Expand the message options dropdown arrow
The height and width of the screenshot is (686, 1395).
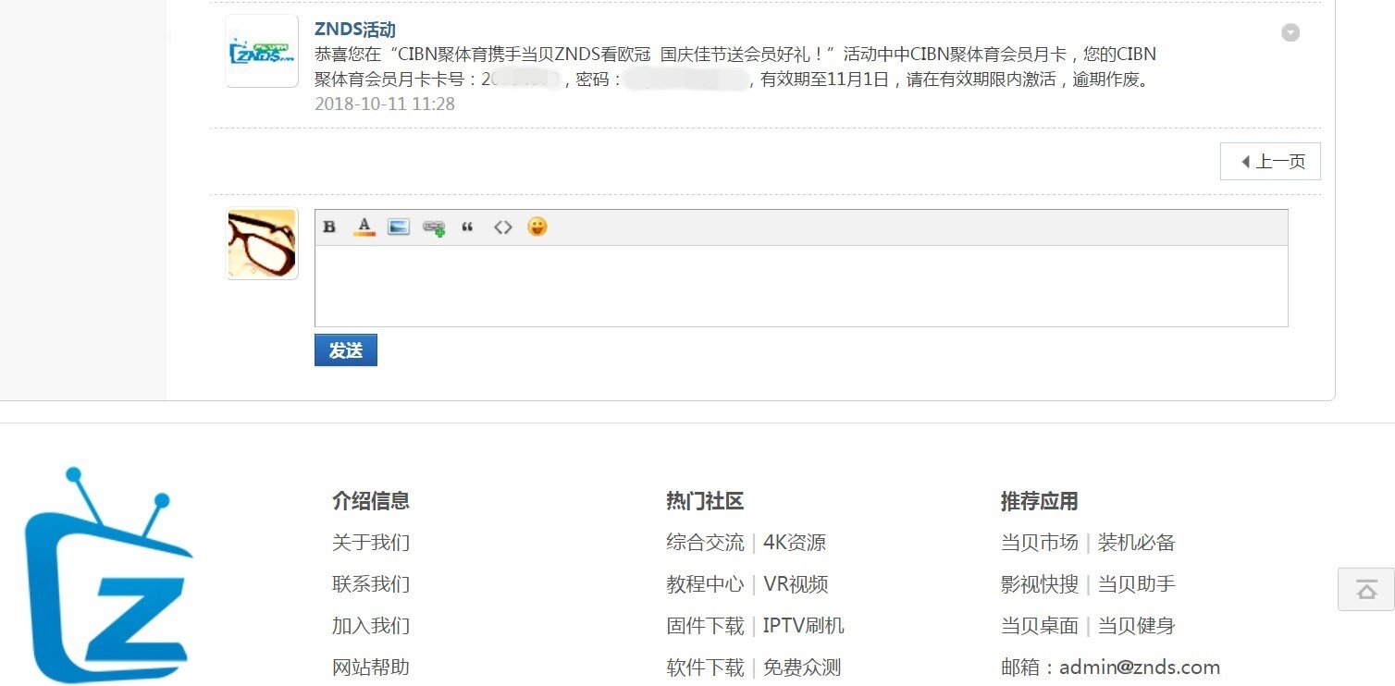1290,33
